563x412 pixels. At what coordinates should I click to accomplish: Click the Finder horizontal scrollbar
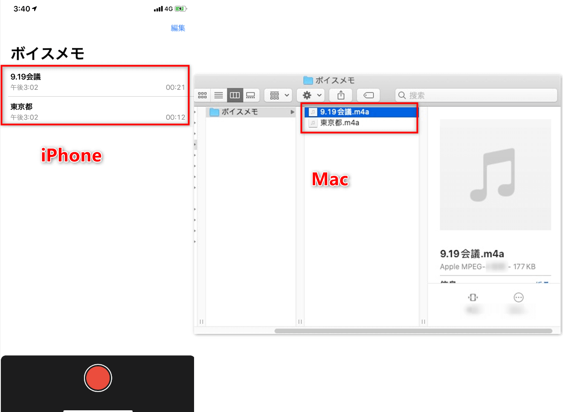pos(413,331)
